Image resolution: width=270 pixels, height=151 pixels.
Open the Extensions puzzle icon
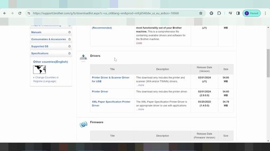(x=219, y=13)
